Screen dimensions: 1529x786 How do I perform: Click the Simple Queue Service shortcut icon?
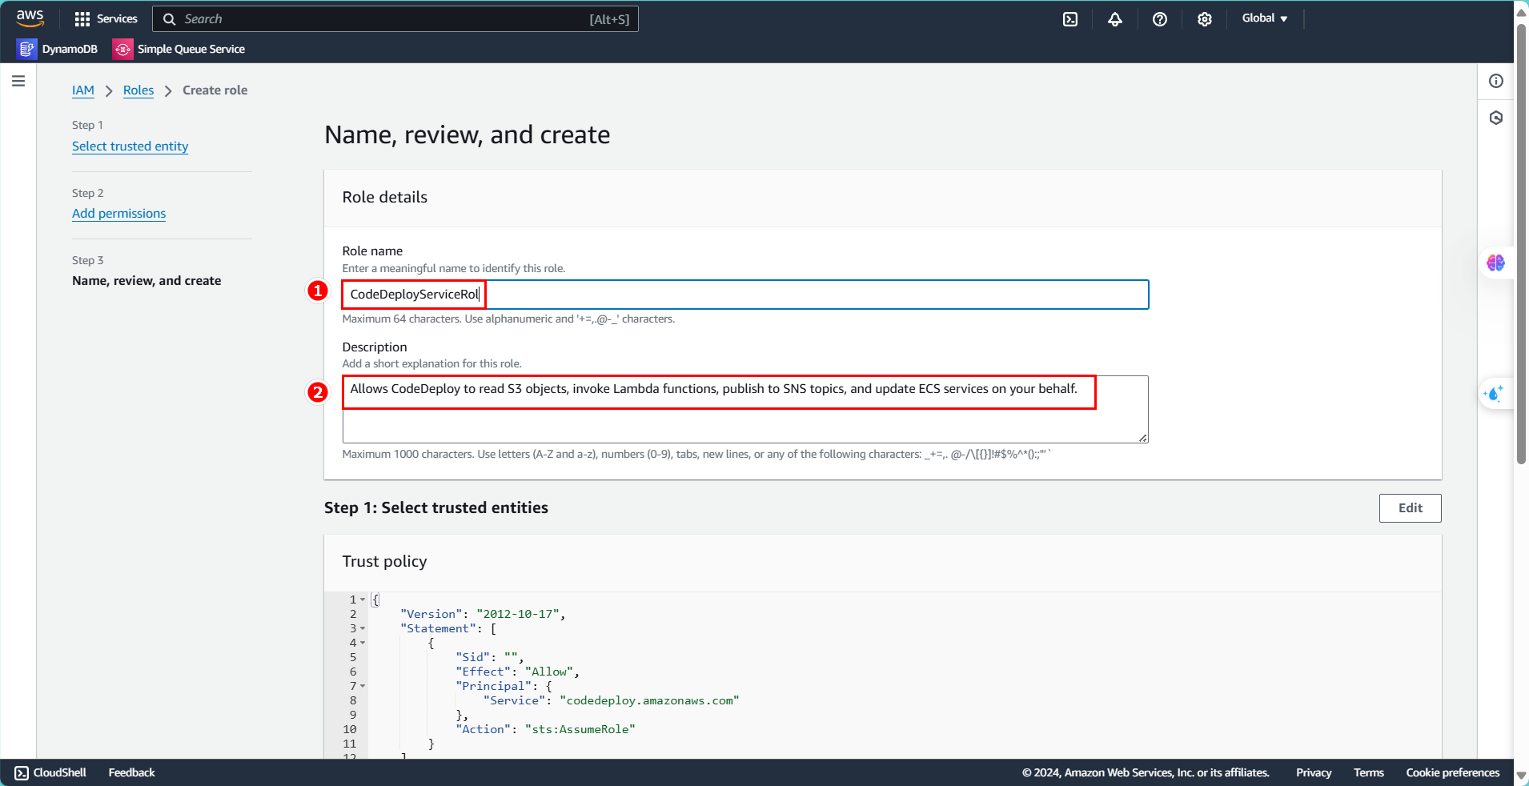pos(122,49)
